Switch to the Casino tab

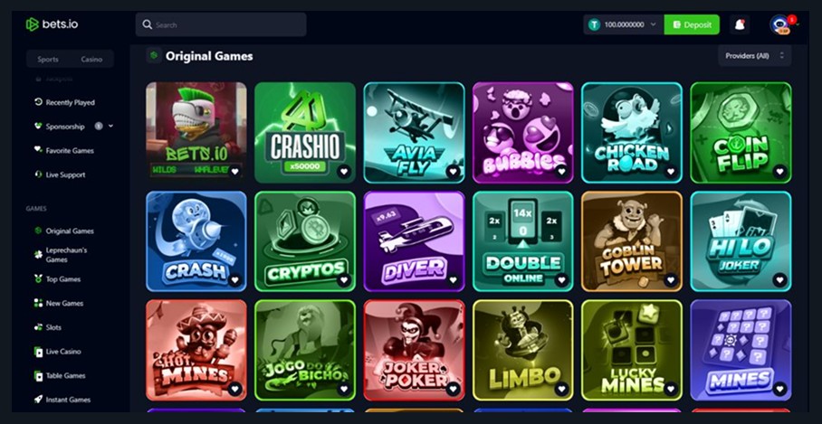91,59
